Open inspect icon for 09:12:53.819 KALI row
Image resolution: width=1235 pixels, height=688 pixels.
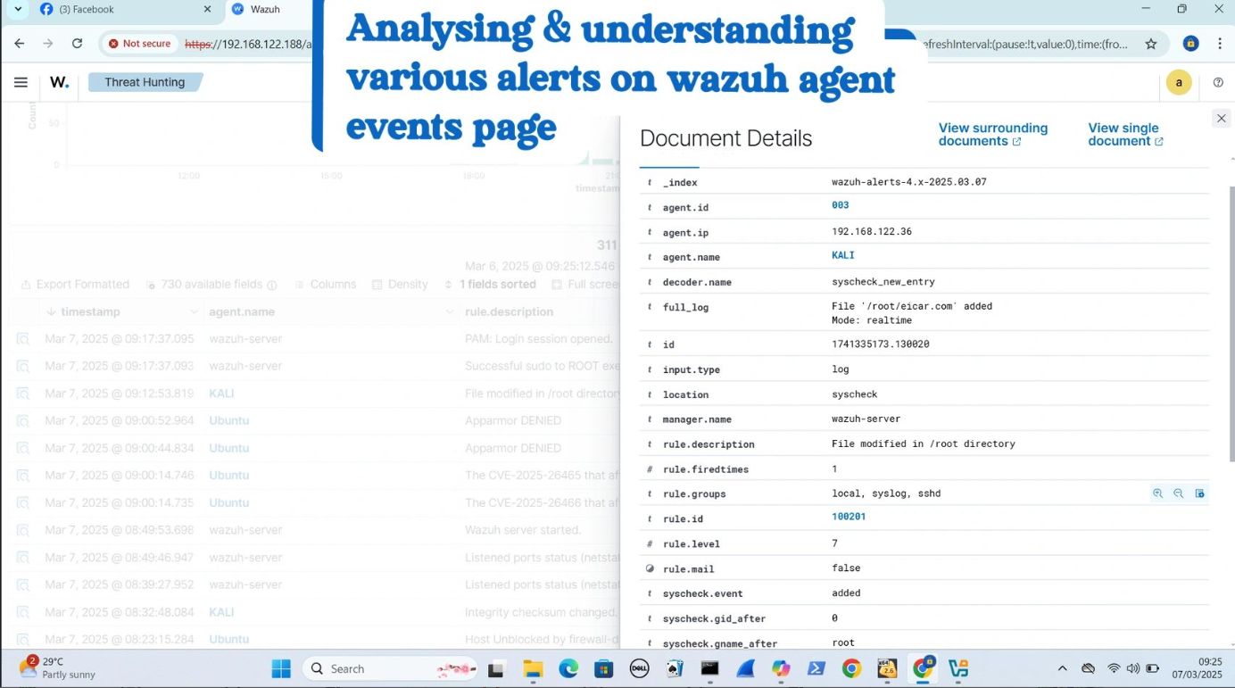coord(23,394)
